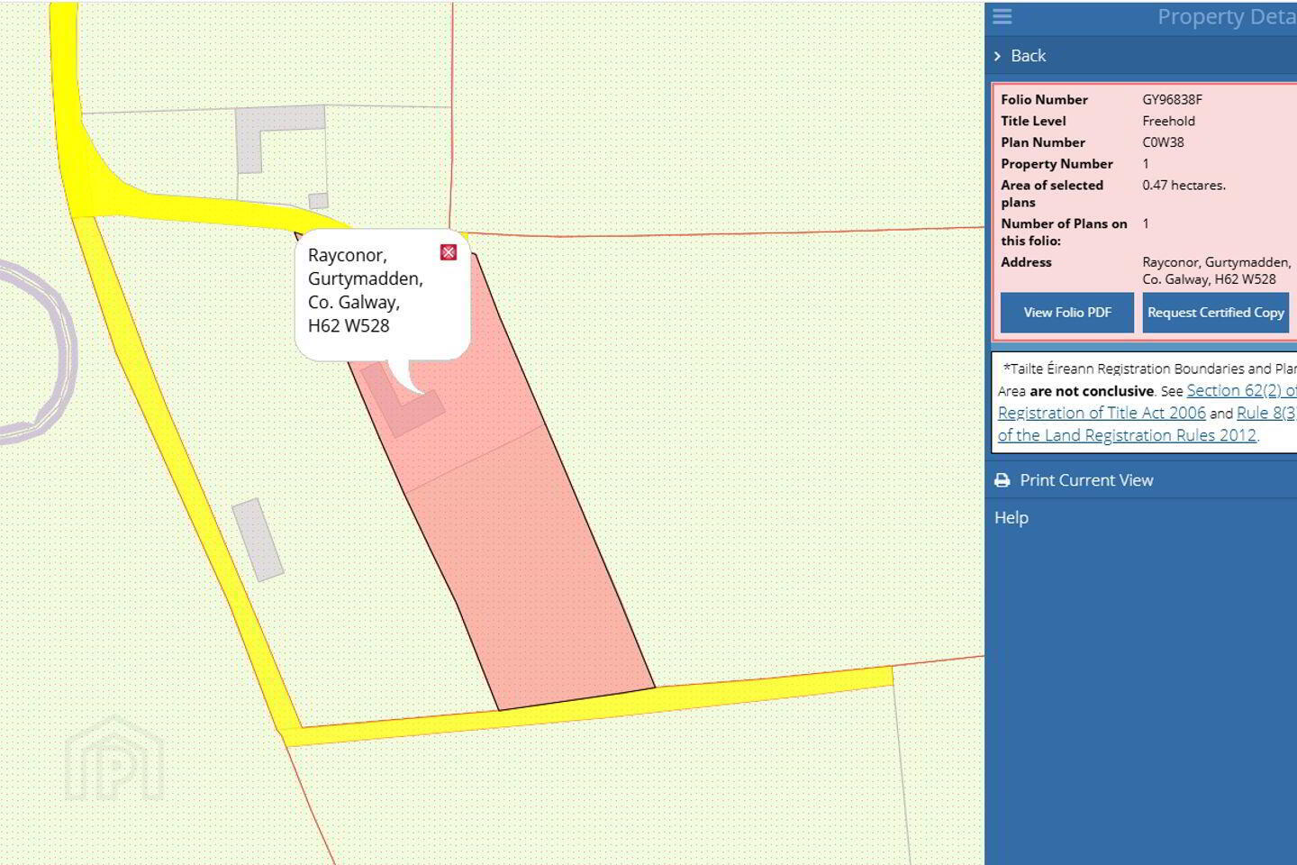Screen dimensions: 1297x865
Task: Click the Number of Plans on this folio label
Action: coord(1064,232)
